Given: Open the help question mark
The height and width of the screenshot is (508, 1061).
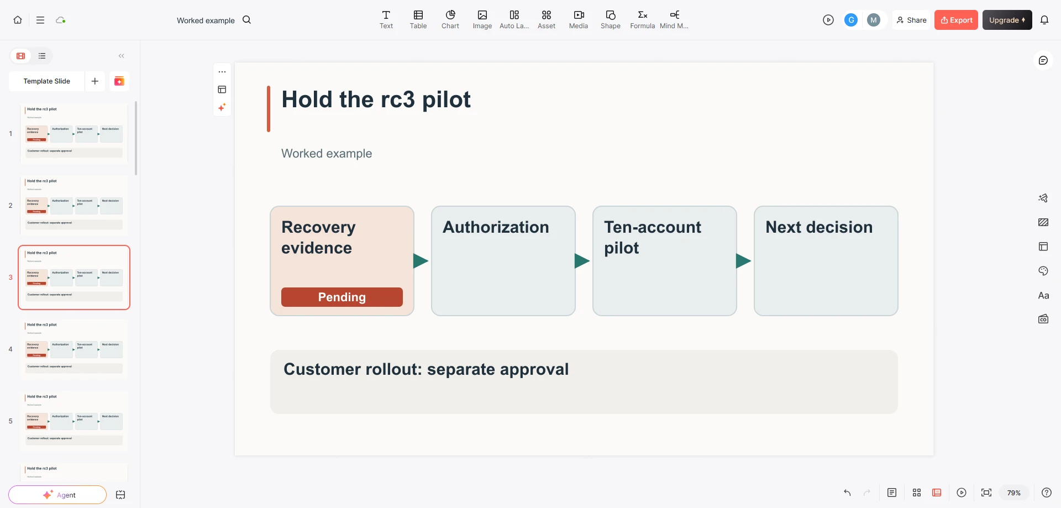Looking at the screenshot, I should (x=1047, y=493).
